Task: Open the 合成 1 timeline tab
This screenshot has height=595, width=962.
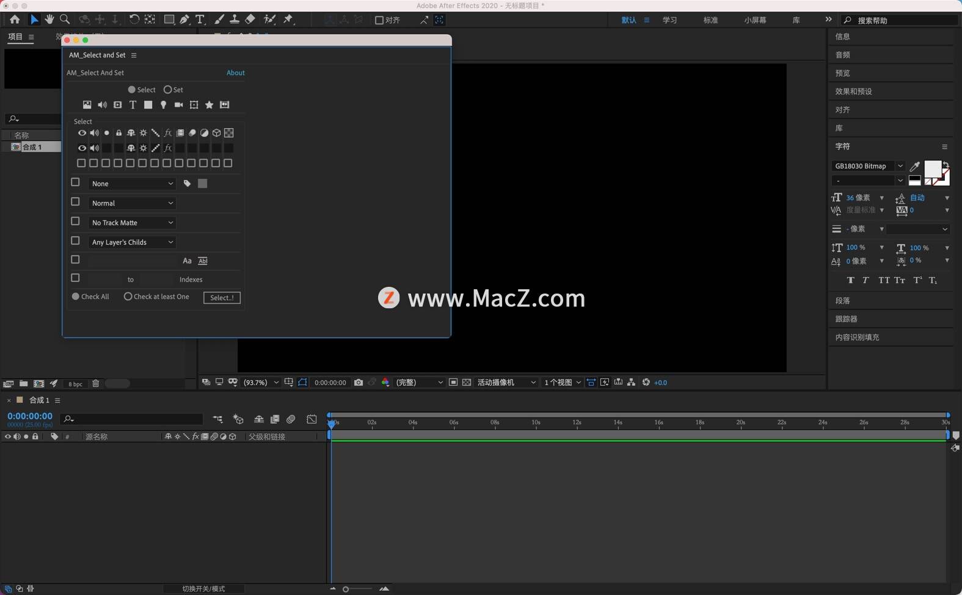Action: (39, 400)
